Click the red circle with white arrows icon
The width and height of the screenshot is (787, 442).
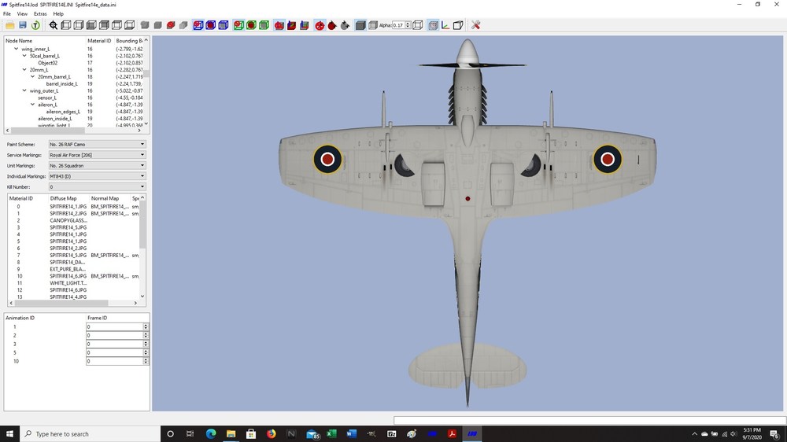tap(320, 25)
